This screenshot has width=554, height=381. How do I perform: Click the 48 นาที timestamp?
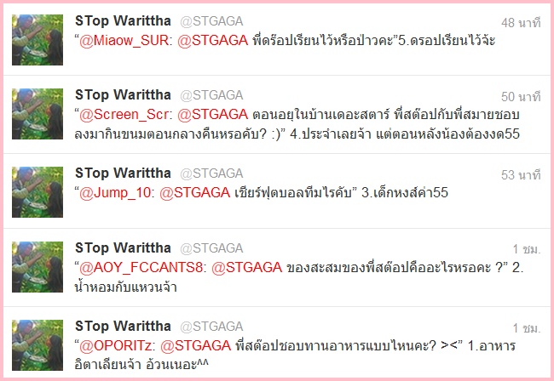tap(521, 23)
